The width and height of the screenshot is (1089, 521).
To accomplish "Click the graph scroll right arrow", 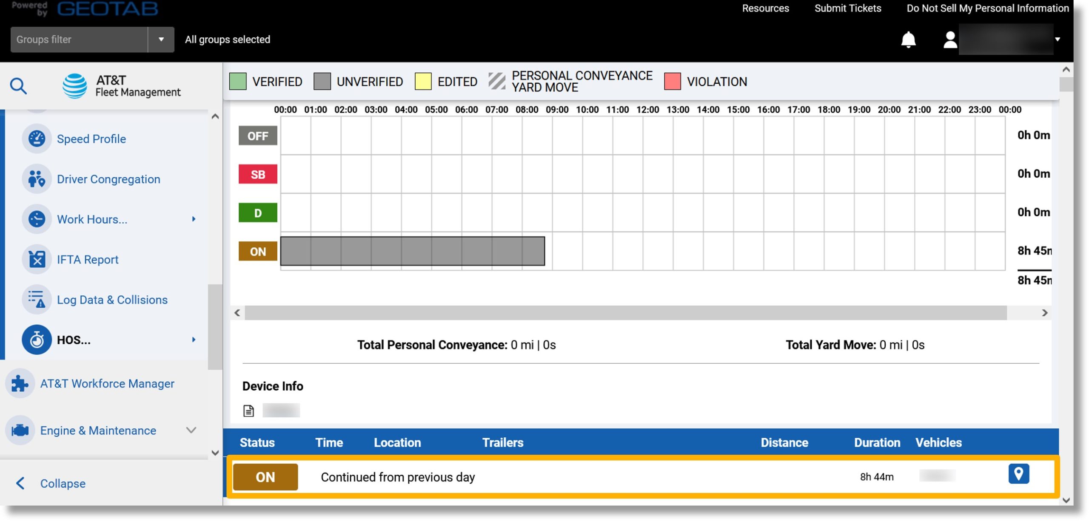I will (x=1045, y=313).
